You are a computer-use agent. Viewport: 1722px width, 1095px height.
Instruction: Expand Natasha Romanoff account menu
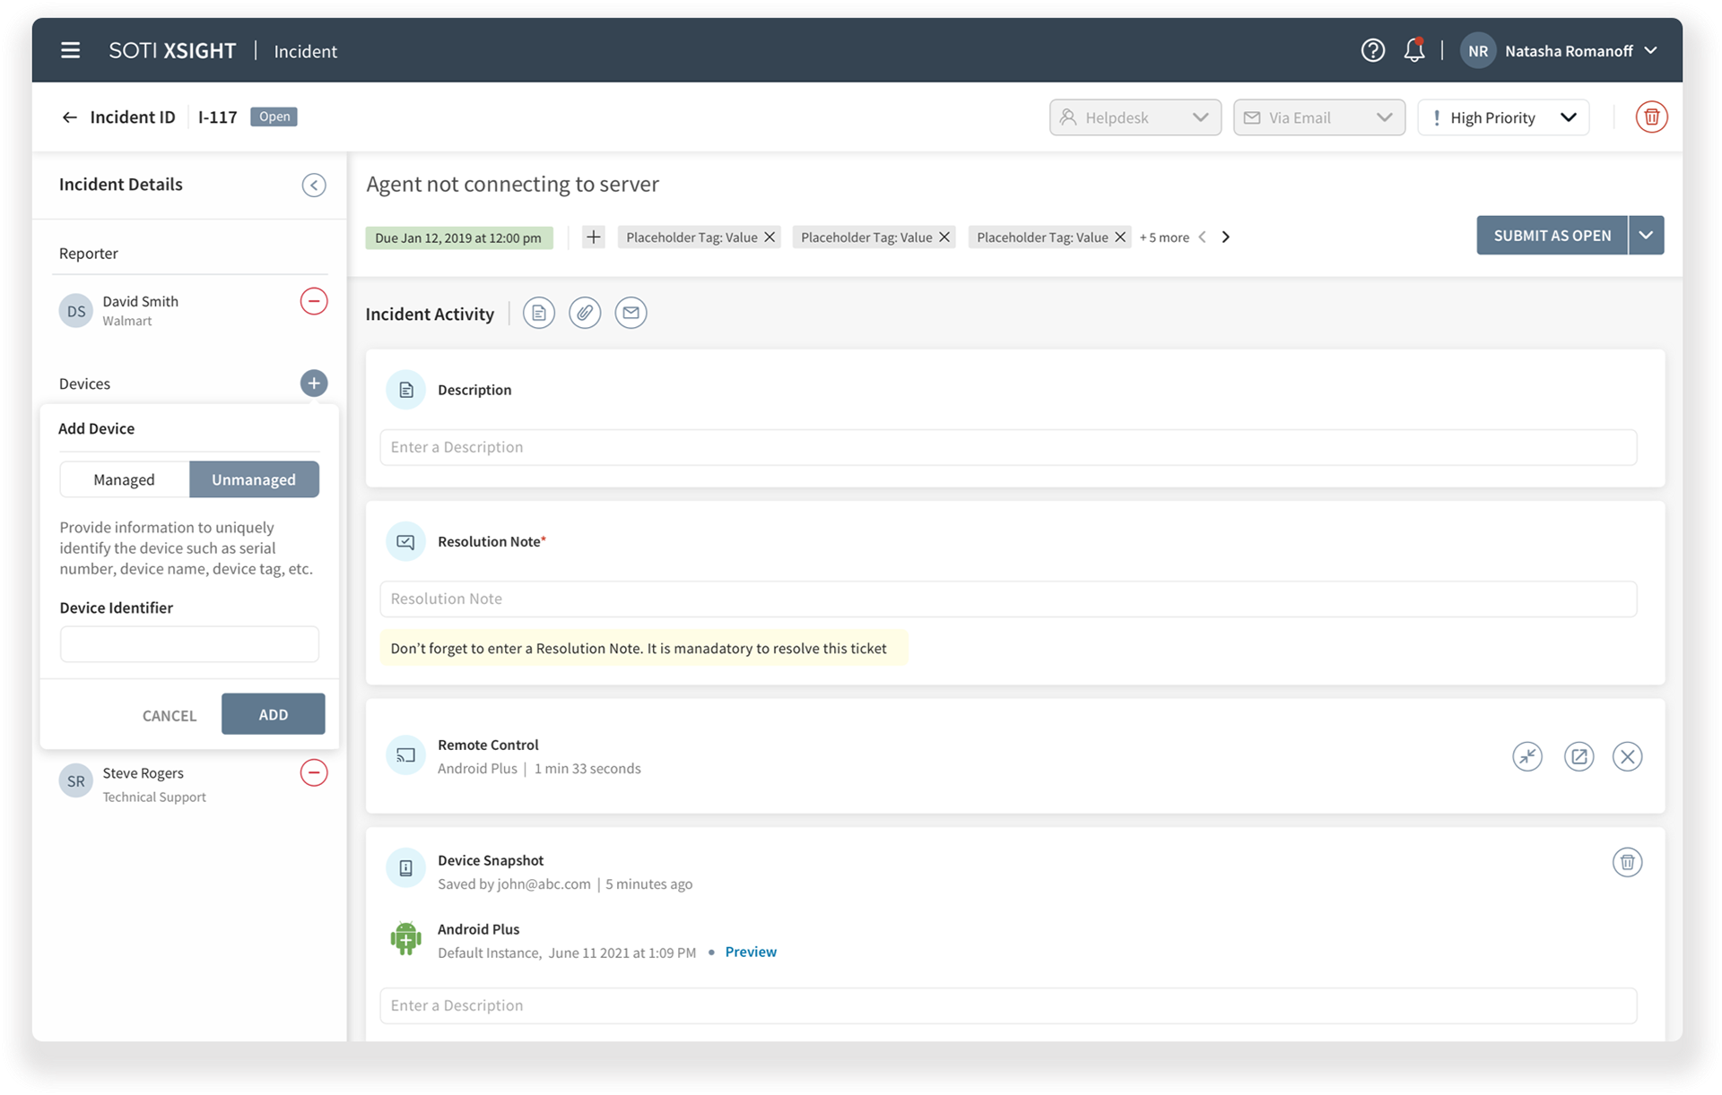pyautogui.click(x=1650, y=51)
